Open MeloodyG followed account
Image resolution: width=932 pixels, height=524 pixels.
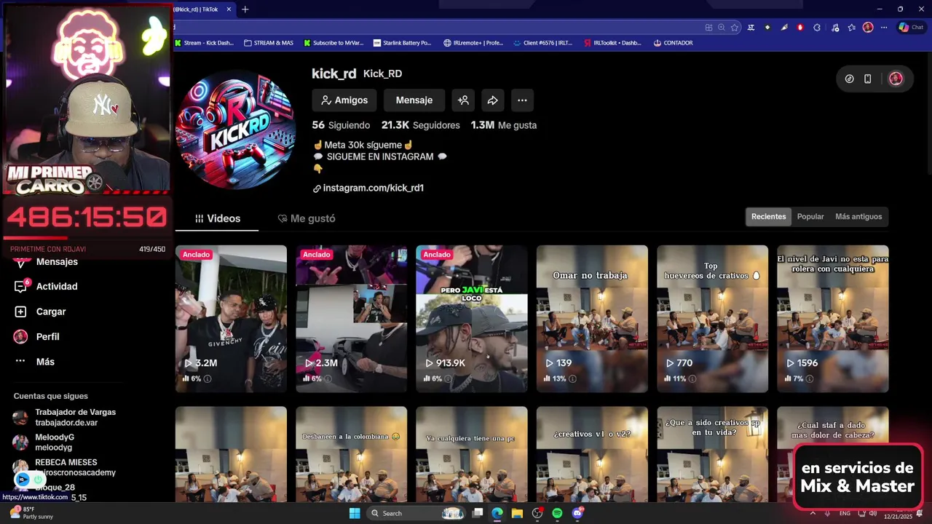coord(44,442)
